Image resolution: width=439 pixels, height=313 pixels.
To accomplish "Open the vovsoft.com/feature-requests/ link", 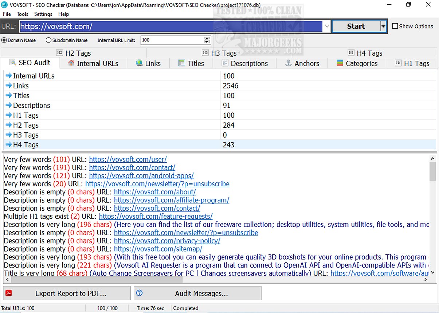I will click(156, 217).
